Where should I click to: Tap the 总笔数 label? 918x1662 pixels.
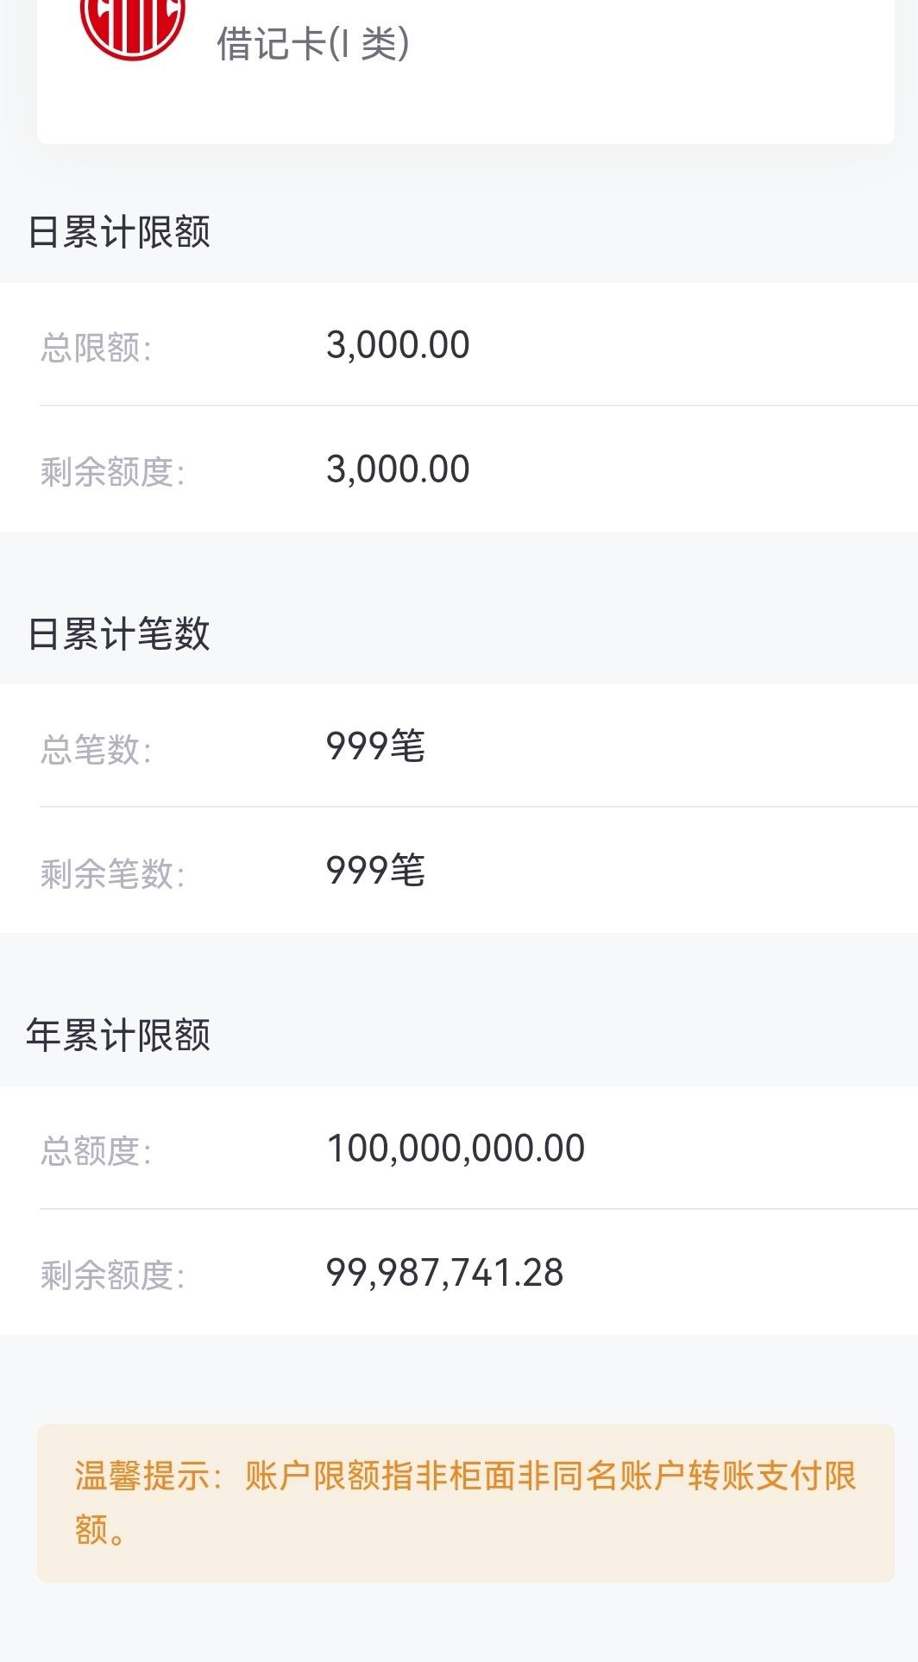(x=96, y=749)
